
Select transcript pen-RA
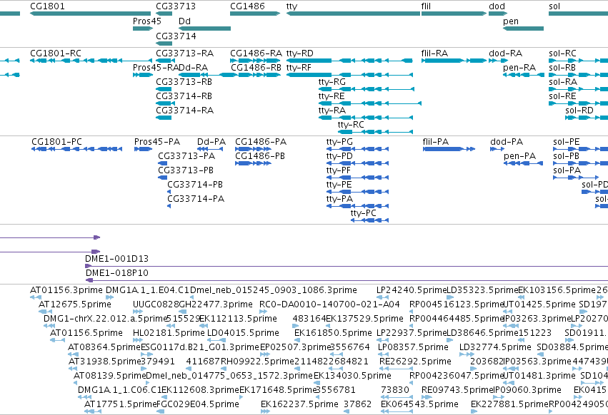(524, 75)
